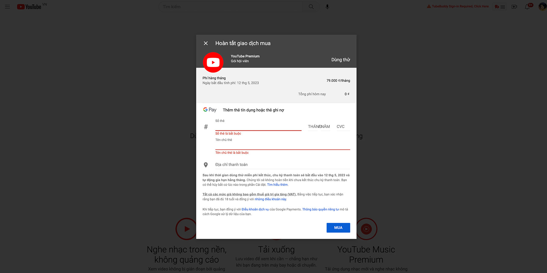Start voice search with the microphone icon
This screenshot has width=547, height=273.
point(327,7)
